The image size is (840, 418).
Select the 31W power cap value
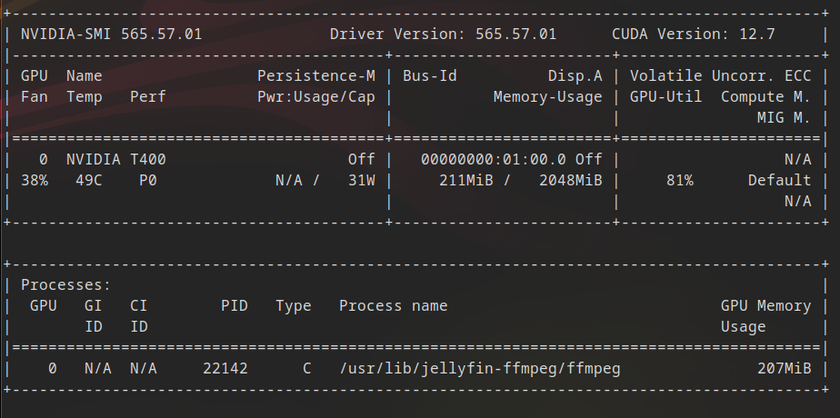pos(362,181)
